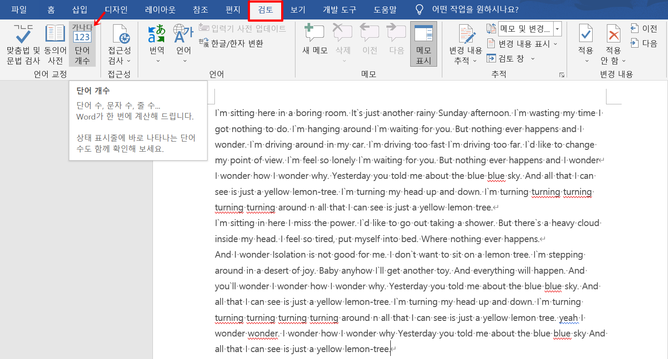Open the 도움말 tab
Viewport: 668px width, 359px height.
385,10
